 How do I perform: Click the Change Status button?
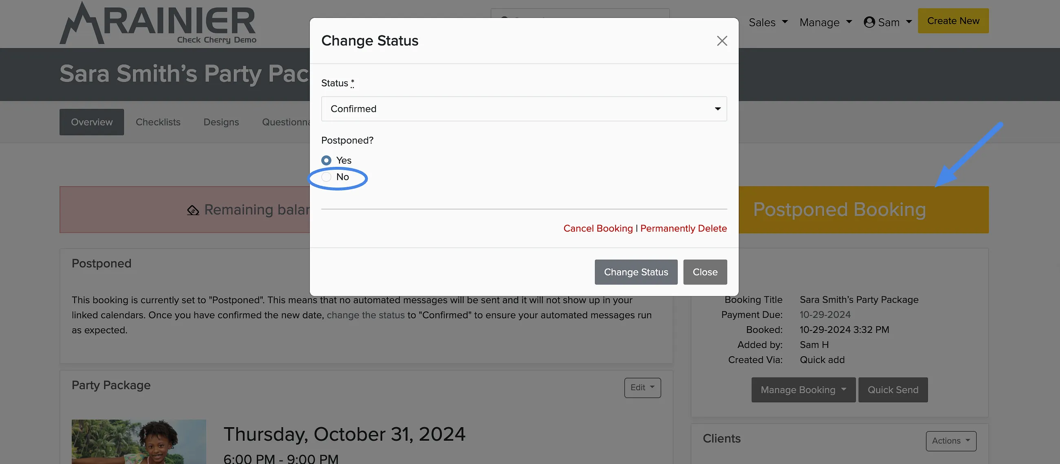point(636,272)
